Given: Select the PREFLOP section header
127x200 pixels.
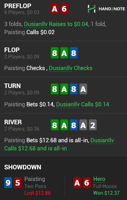Looking at the screenshot, I should [18, 6].
